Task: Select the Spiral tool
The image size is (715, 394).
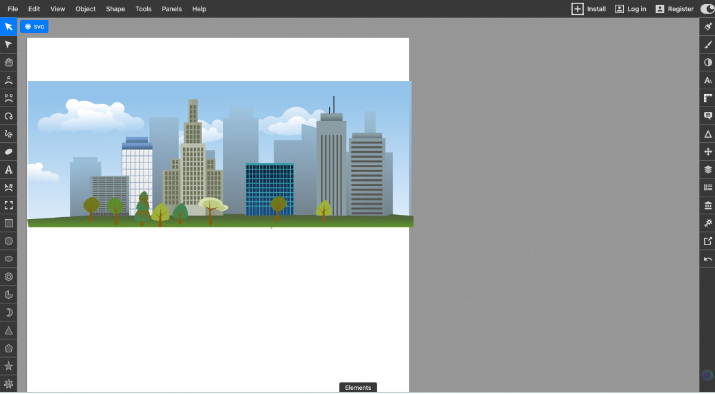Action: pos(8,276)
